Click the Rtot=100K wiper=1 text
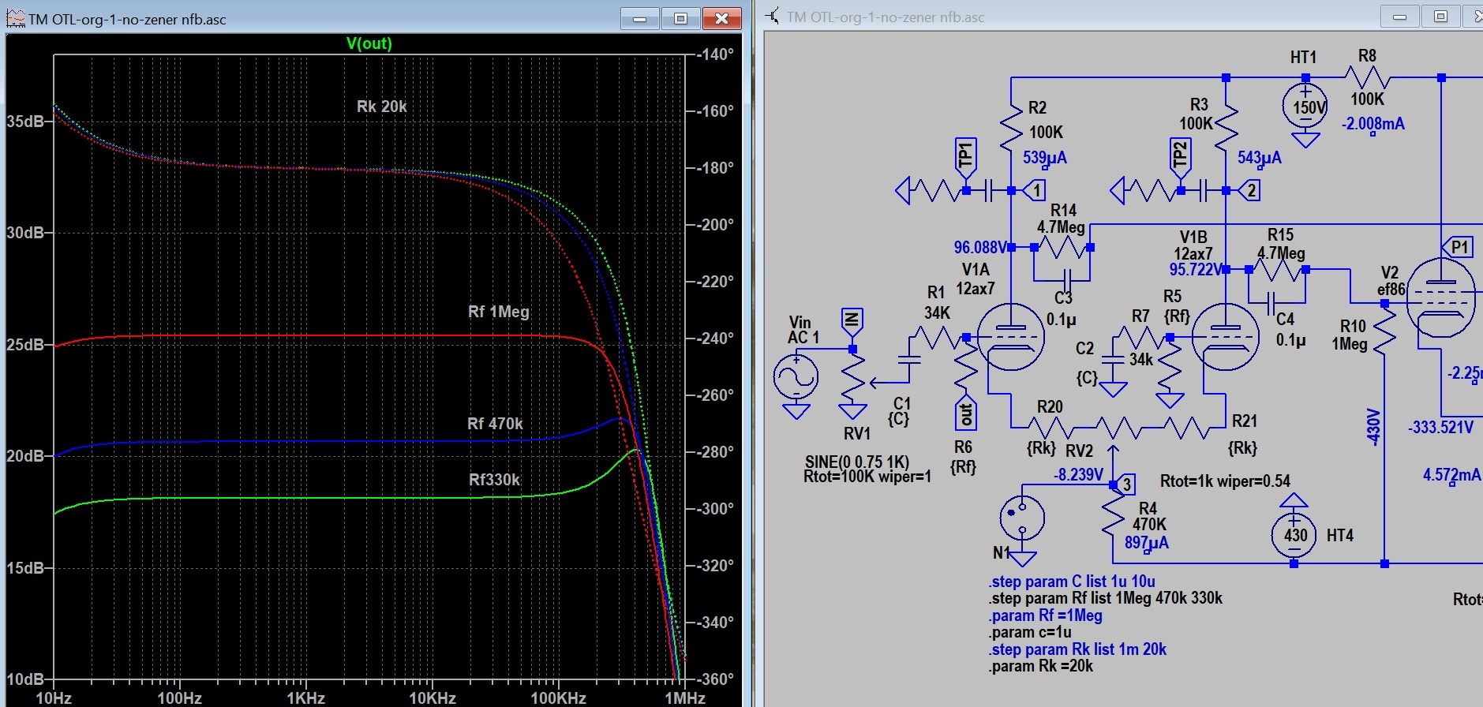1483x707 pixels. (x=867, y=477)
